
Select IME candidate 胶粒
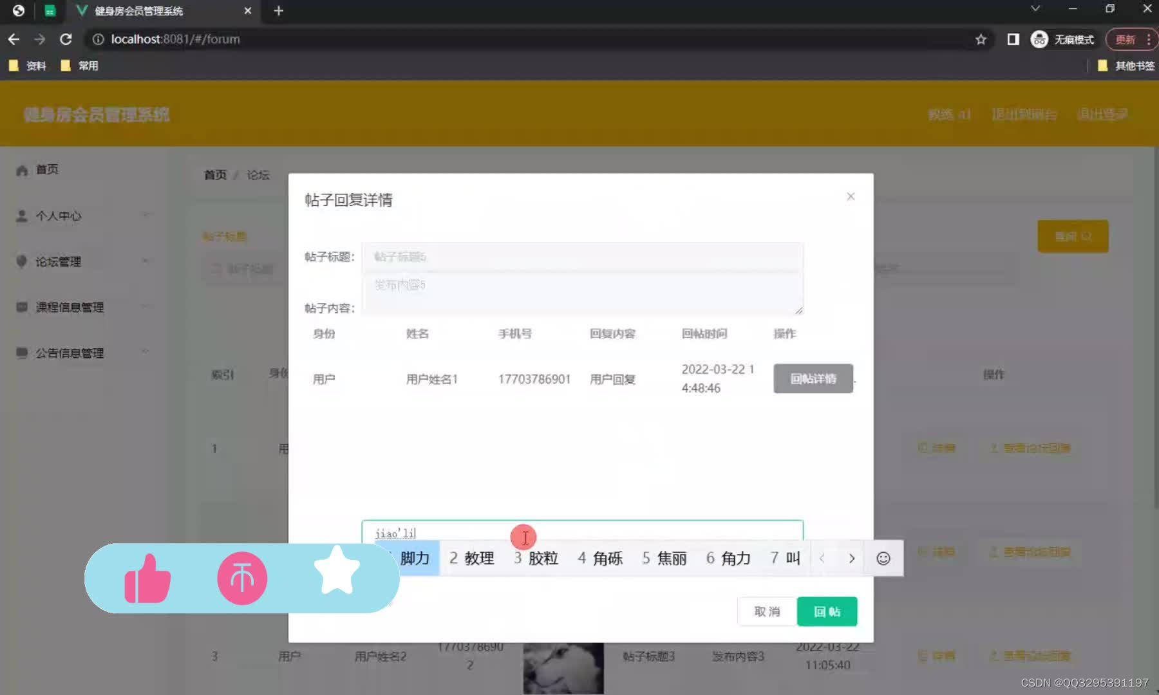[536, 558]
